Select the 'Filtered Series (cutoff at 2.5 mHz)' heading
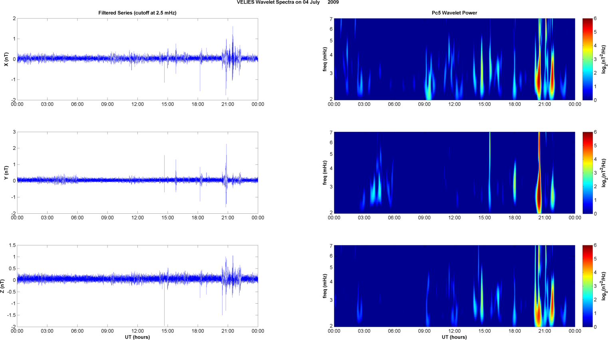 pyautogui.click(x=137, y=13)
